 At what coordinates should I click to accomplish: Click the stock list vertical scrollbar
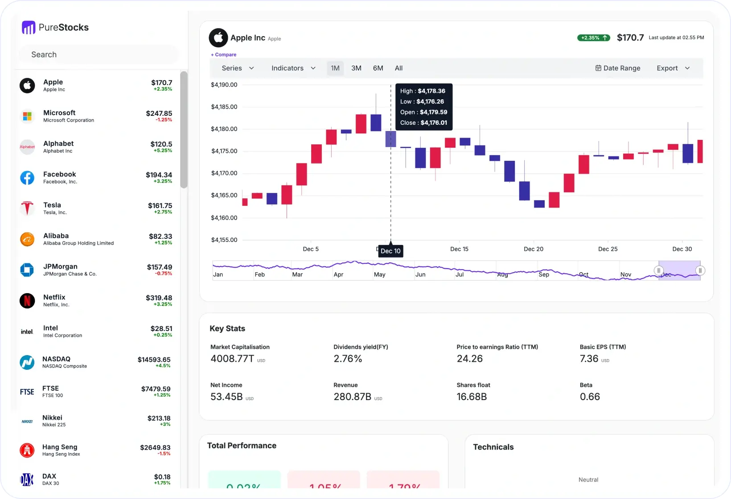pyautogui.click(x=184, y=129)
